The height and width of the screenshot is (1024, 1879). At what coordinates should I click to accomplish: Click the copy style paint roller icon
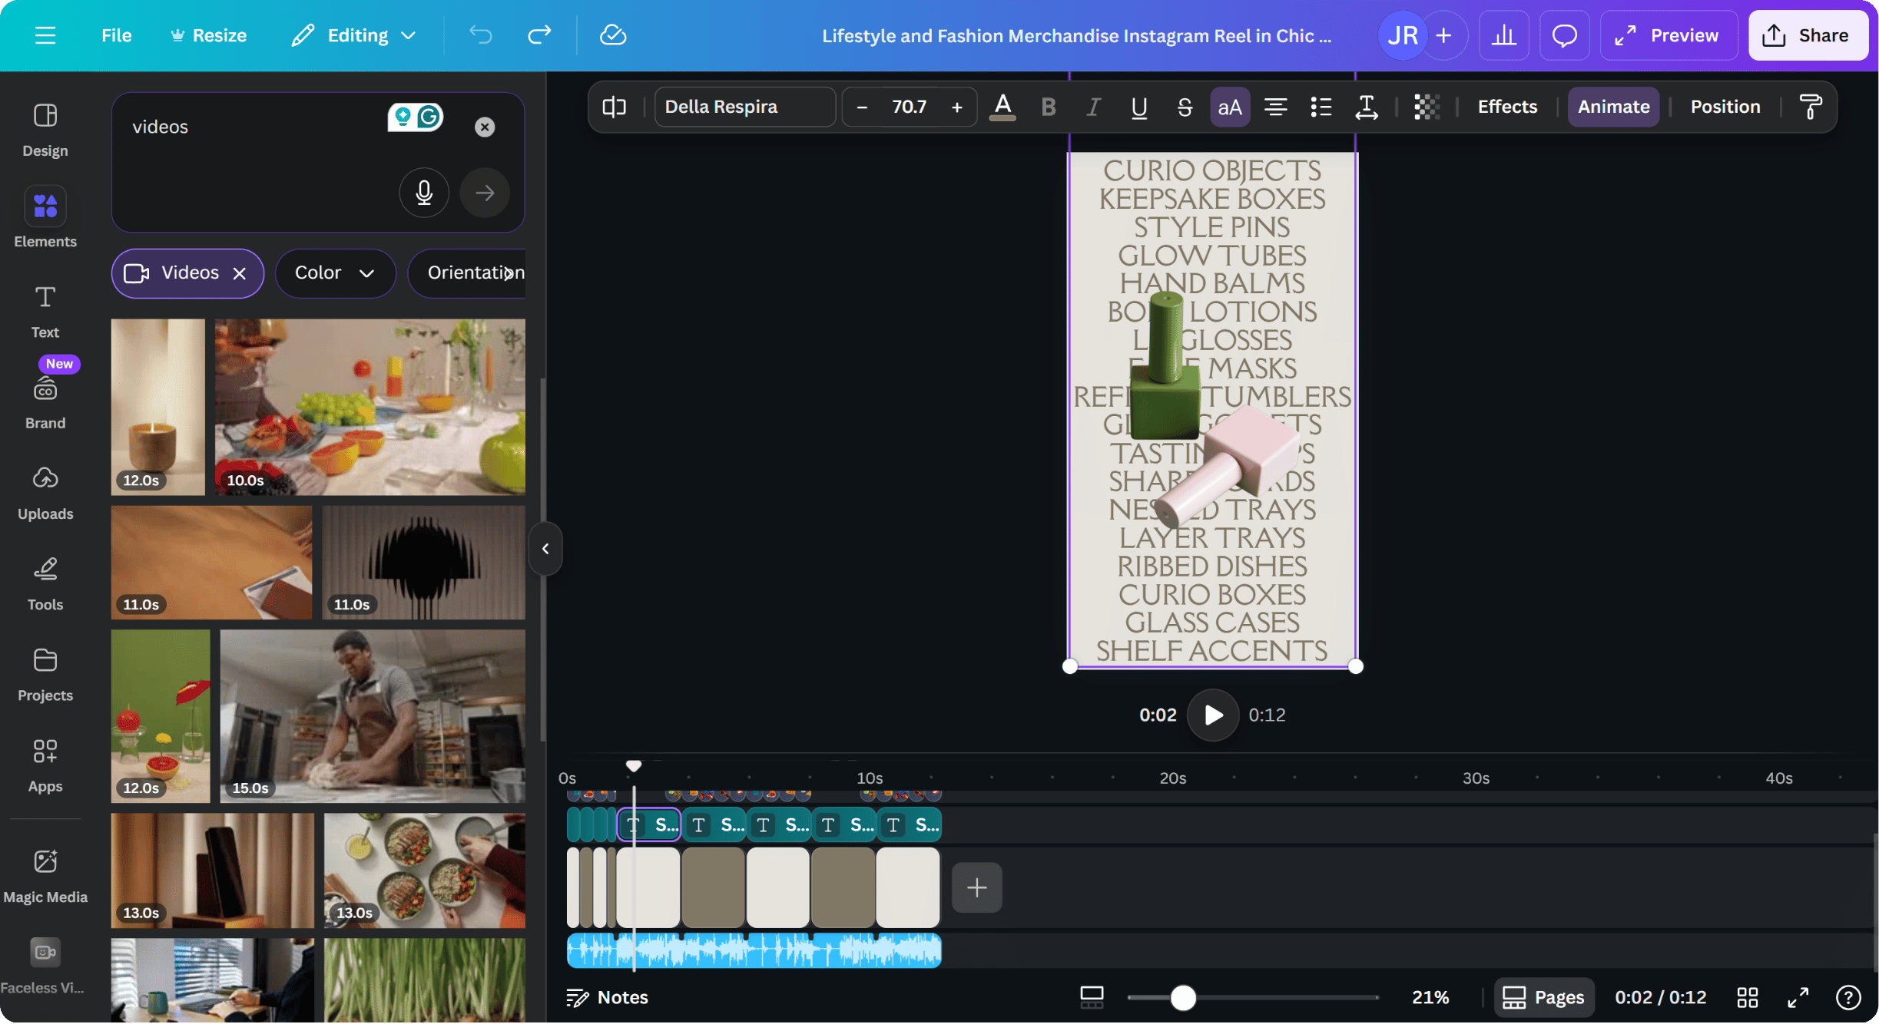[x=1810, y=107]
